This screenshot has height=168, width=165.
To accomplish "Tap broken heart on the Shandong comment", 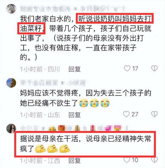I will [x=155, y=114].
